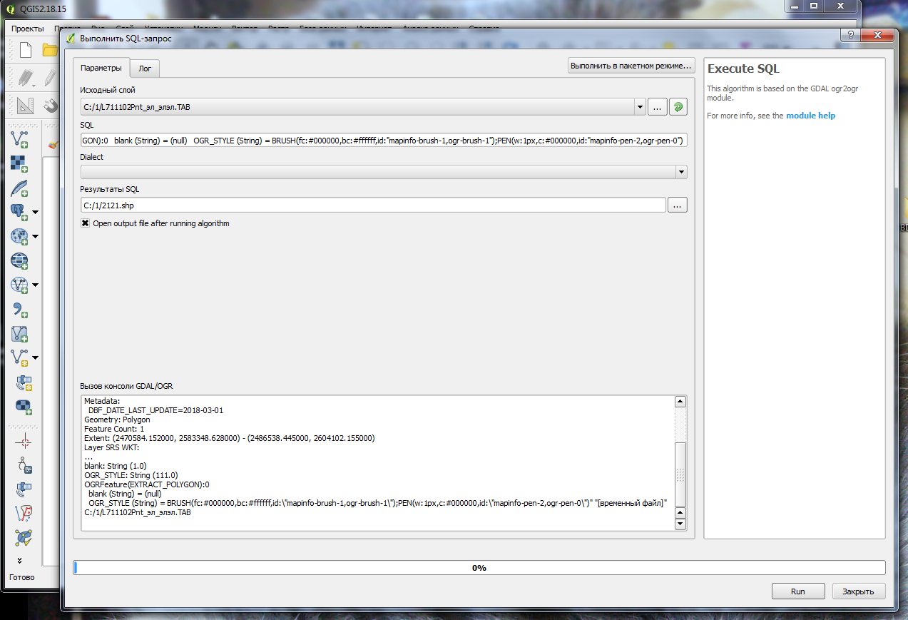Add WMS/WMTS layer globe icon
Image resolution: width=908 pixels, height=620 pixels.
tap(19, 236)
